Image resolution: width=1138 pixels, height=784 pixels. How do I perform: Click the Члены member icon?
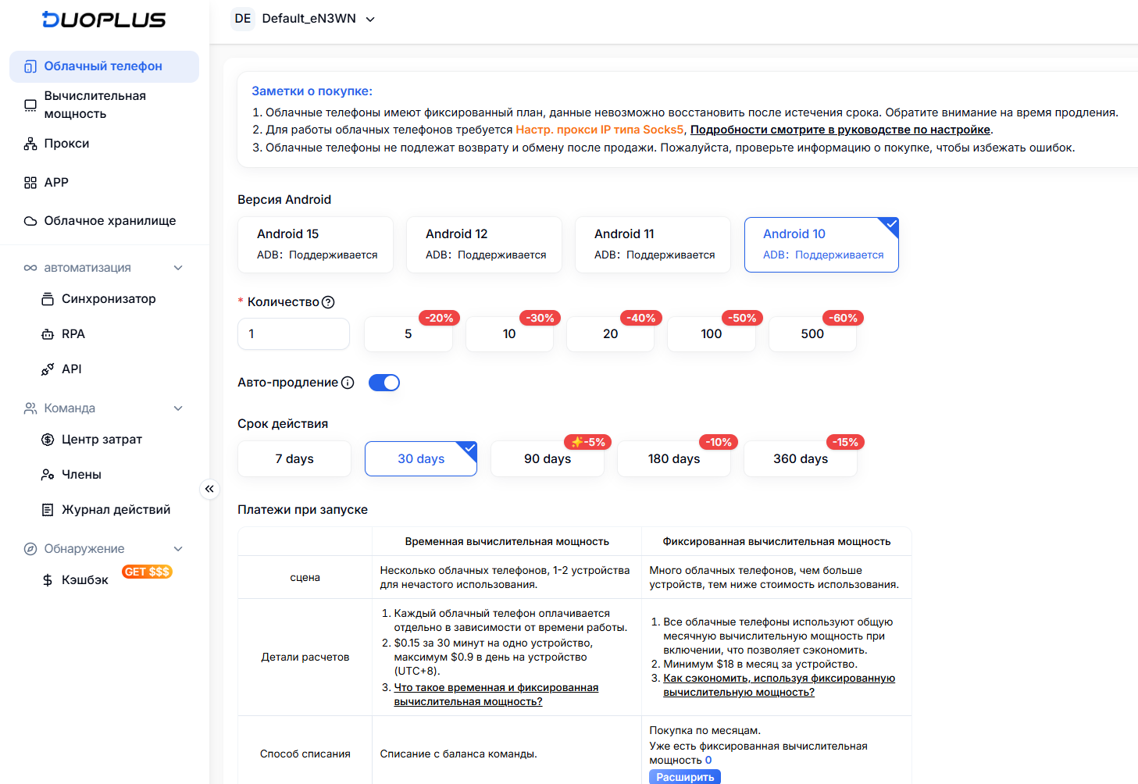[x=48, y=475]
